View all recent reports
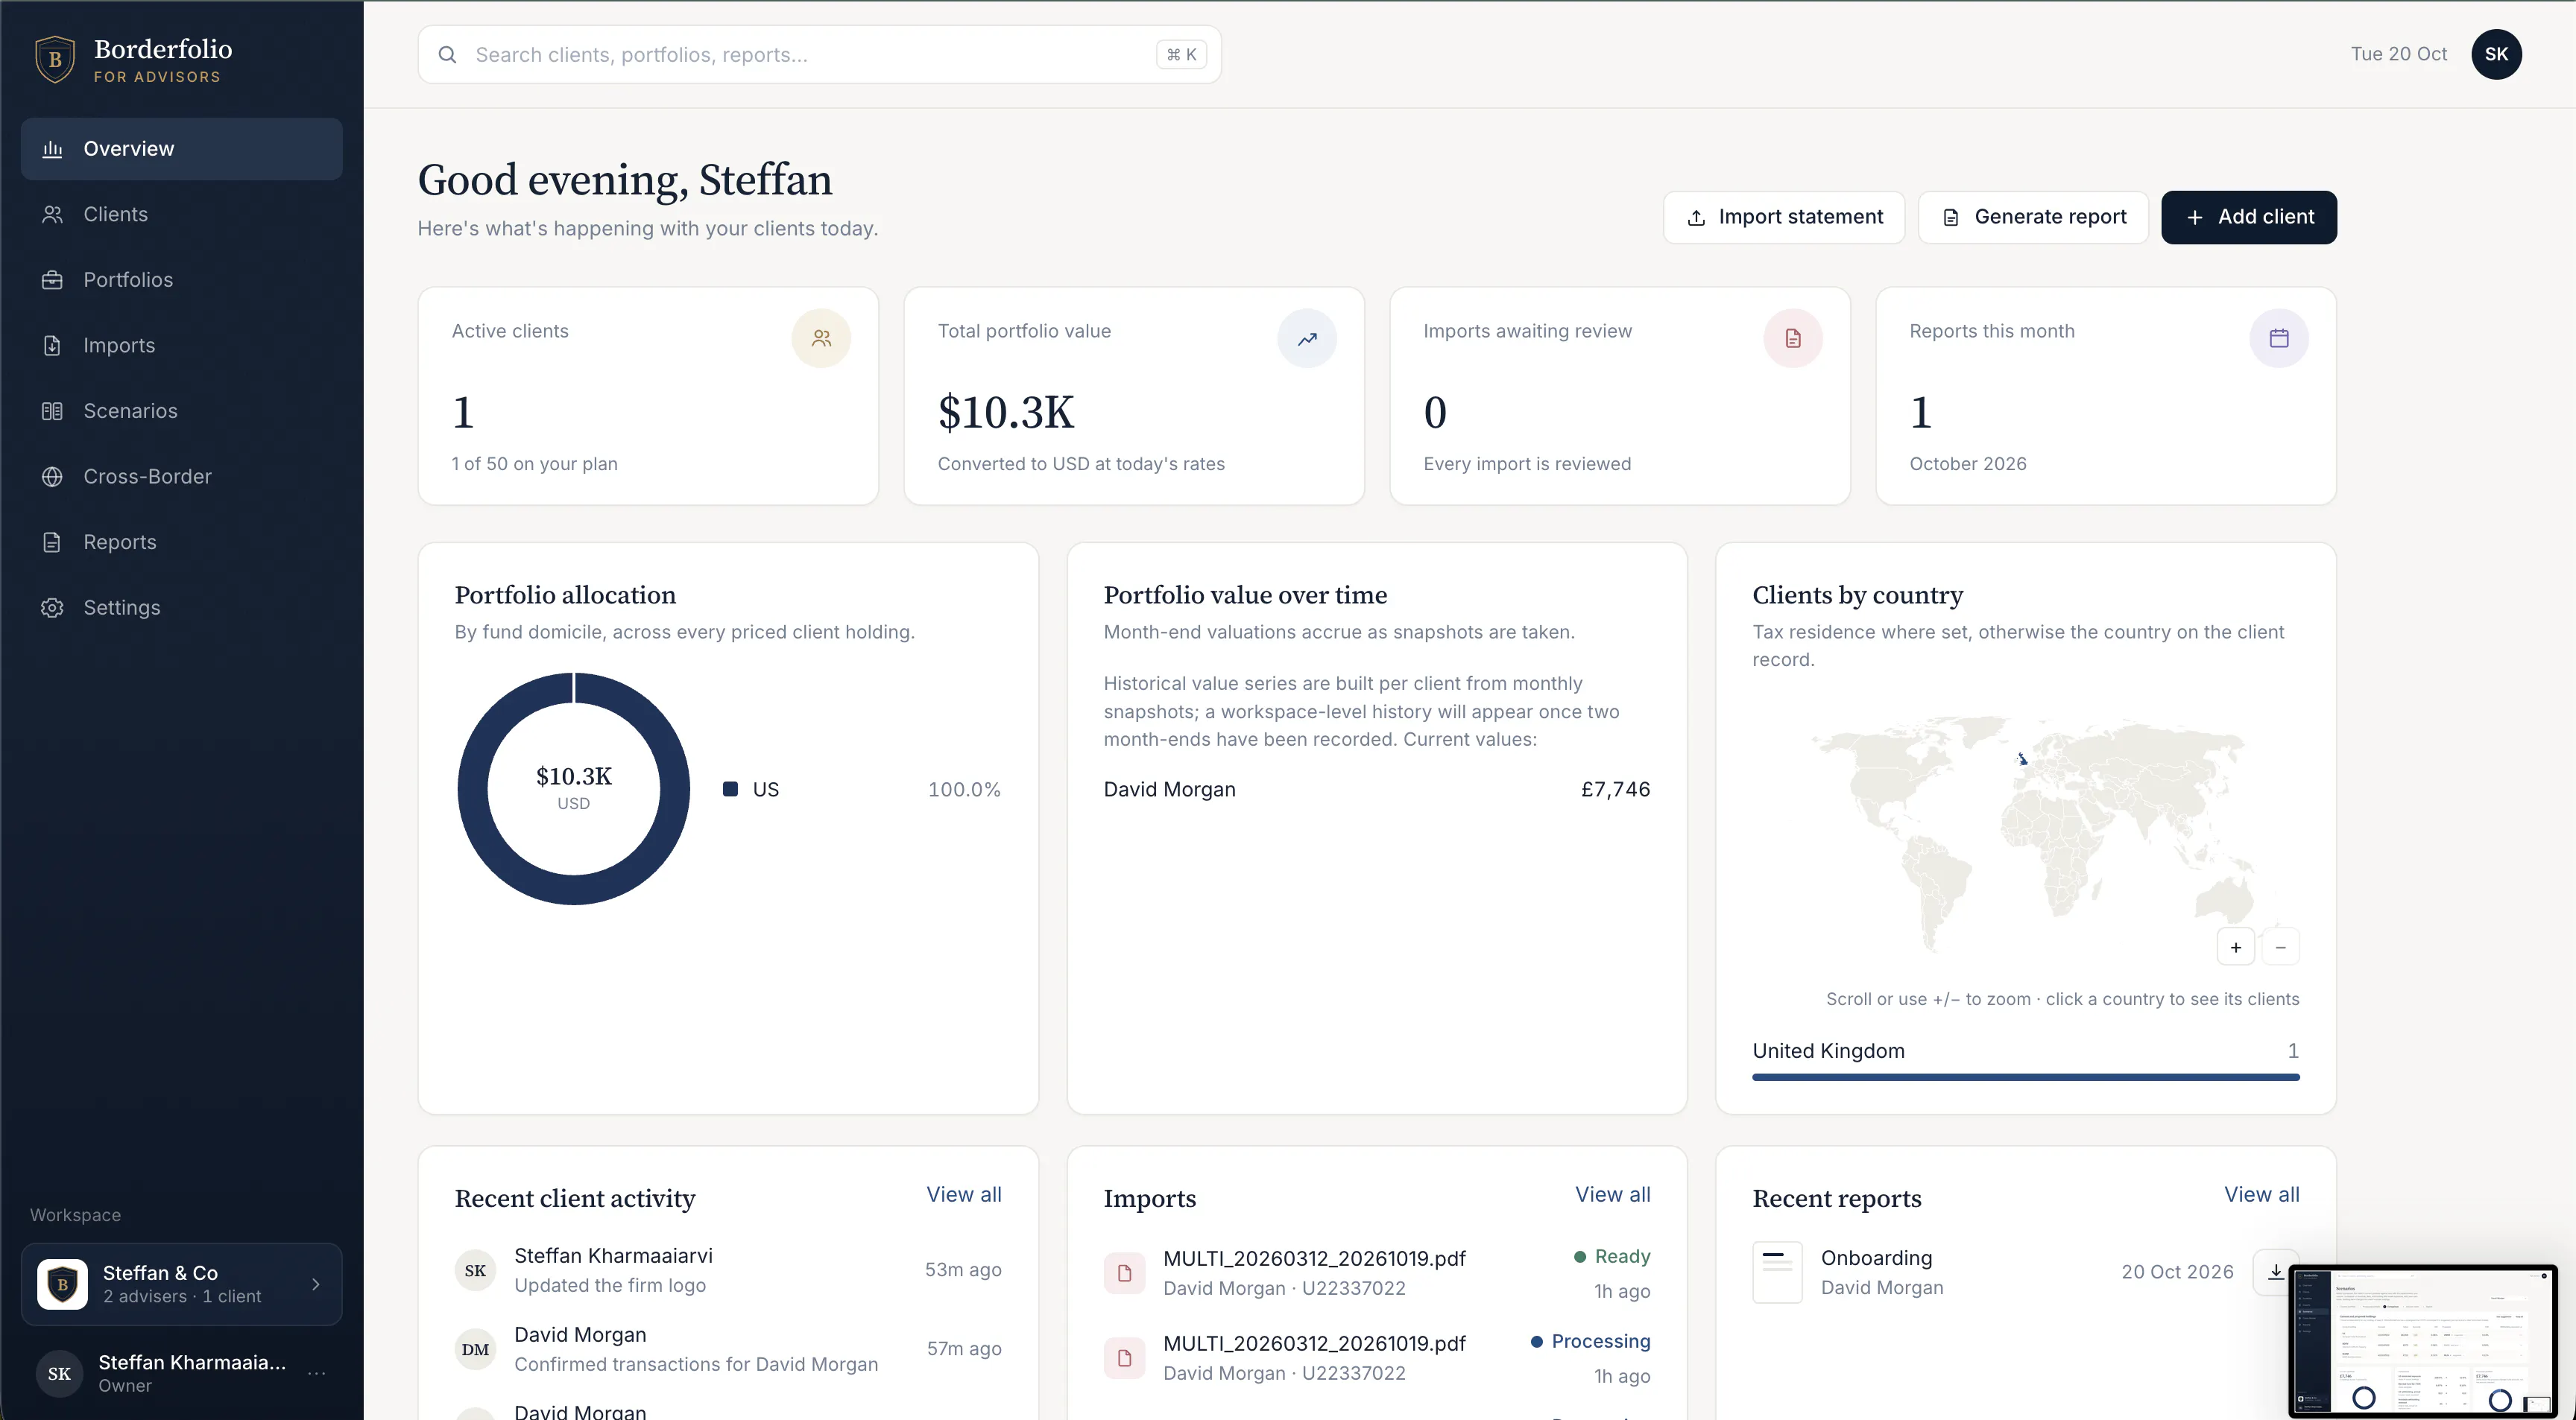 pos(2262,1194)
